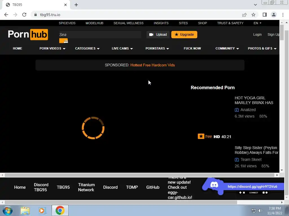Click the channel icon beside Analized
Image resolution: width=289 pixels, height=216 pixels.
pyautogui.click(x=237, y=110)
